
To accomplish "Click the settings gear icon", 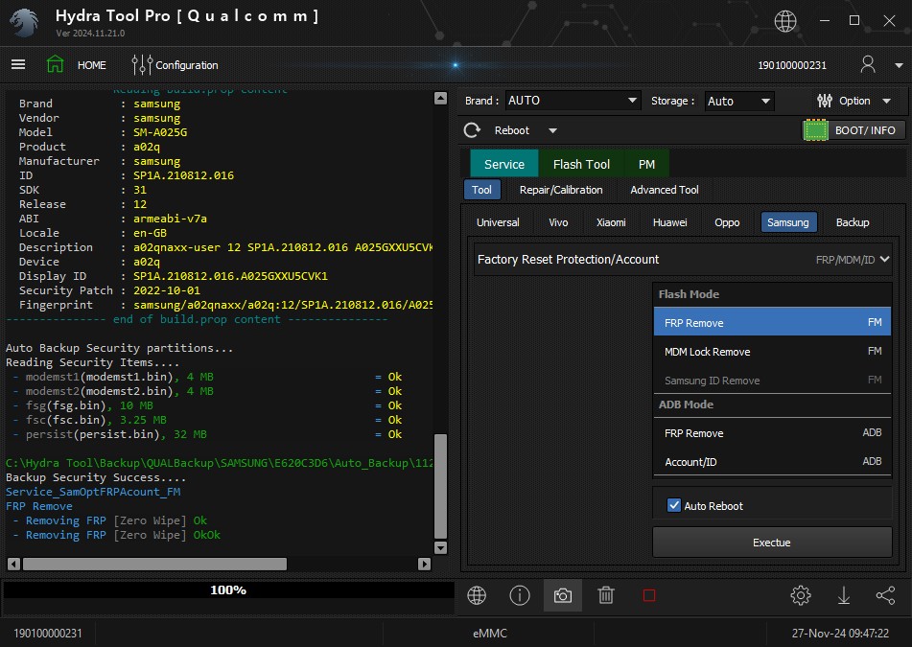I will pyautogui.click(x=801, y=595).
